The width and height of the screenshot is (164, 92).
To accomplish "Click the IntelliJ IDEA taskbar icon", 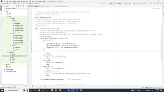I will (73, 90).
